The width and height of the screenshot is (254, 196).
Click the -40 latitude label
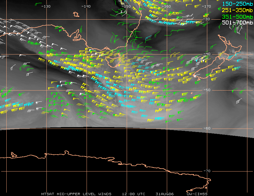click(x=207, y=54)
